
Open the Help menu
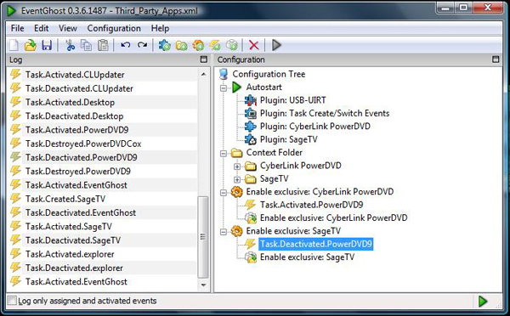[x=160, y=28]
